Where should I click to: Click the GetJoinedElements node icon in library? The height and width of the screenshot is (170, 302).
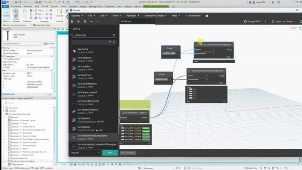tap(74, 111)
